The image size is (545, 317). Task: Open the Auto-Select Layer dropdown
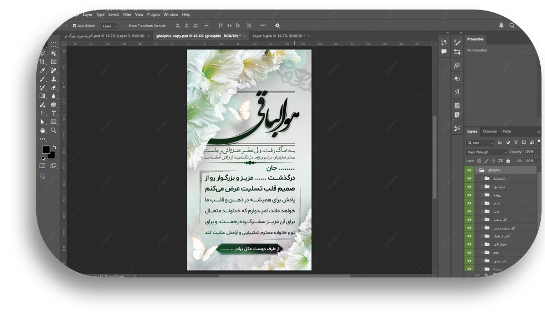coord(110,26)
